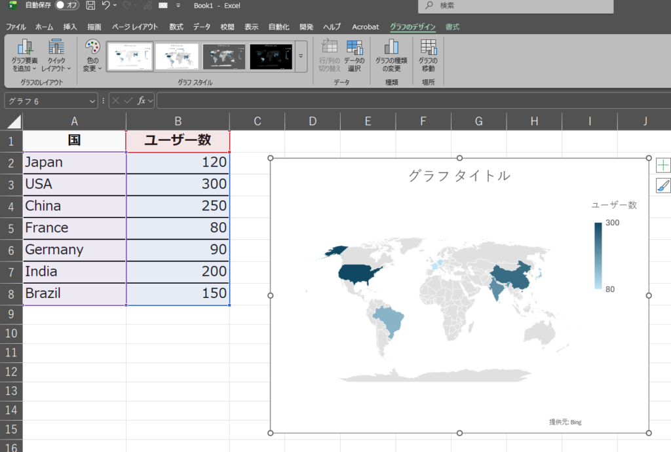Click the legend color gradient bar
Screen dimensions: 671x452
[598, 255]
